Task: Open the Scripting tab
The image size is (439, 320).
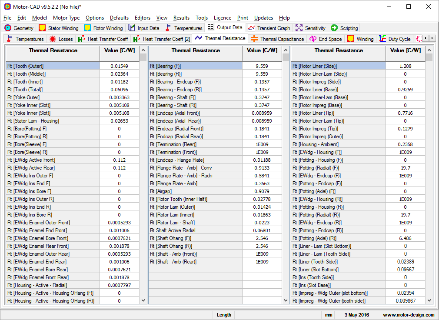Action: (x=345, y=28)
